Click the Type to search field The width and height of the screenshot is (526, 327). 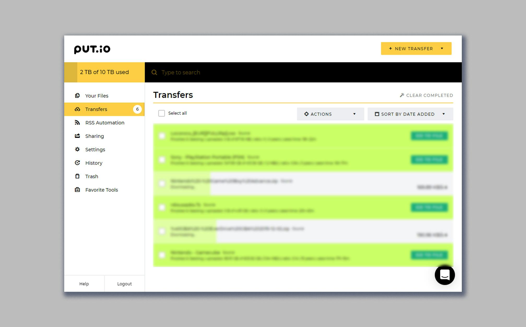[x=181, y=73]
